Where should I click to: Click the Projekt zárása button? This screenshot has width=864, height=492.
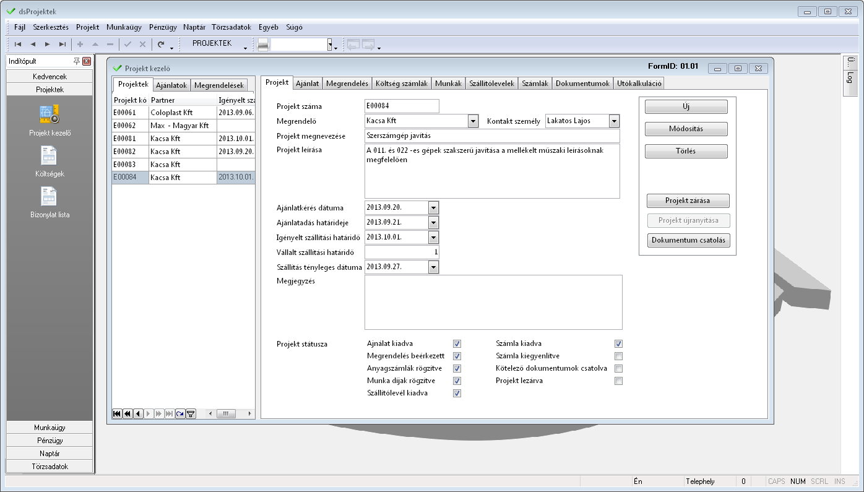point(688,201)
